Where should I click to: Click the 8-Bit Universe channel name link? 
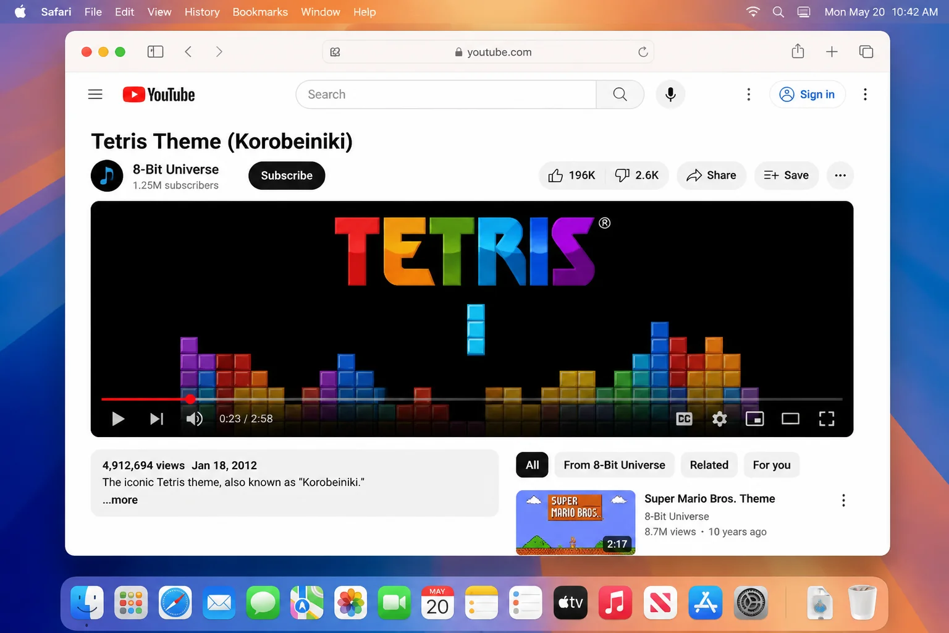pyautogui.click(x=175, y=169)
